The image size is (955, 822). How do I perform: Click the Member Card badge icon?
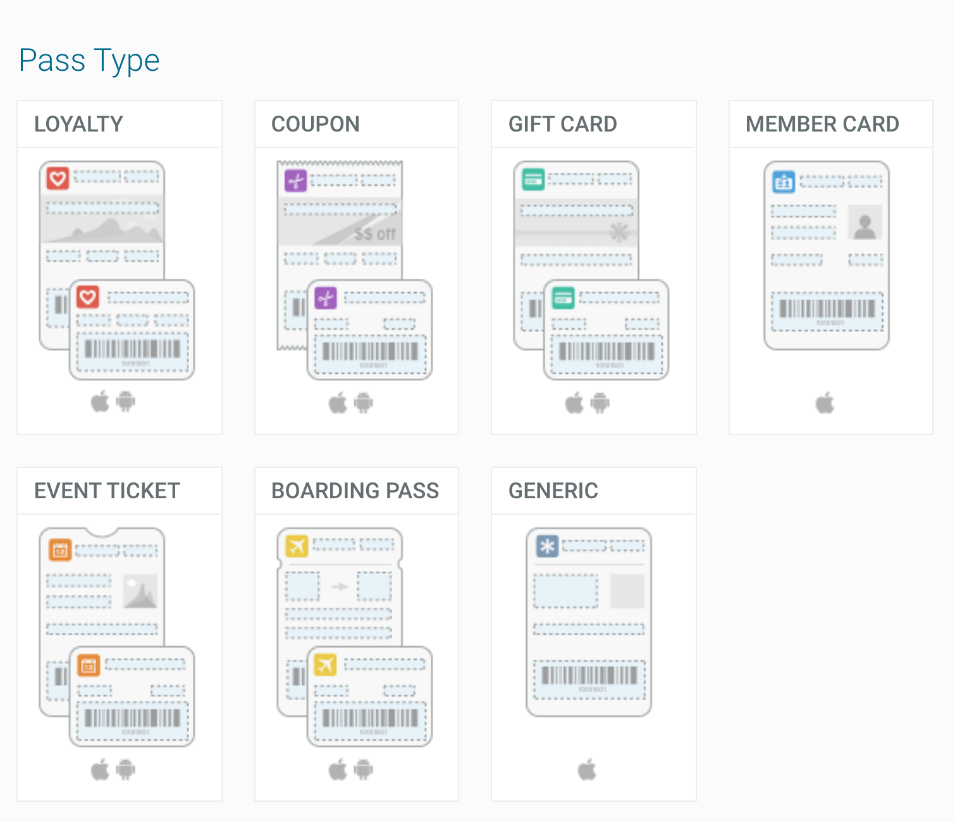click(784, 181)
